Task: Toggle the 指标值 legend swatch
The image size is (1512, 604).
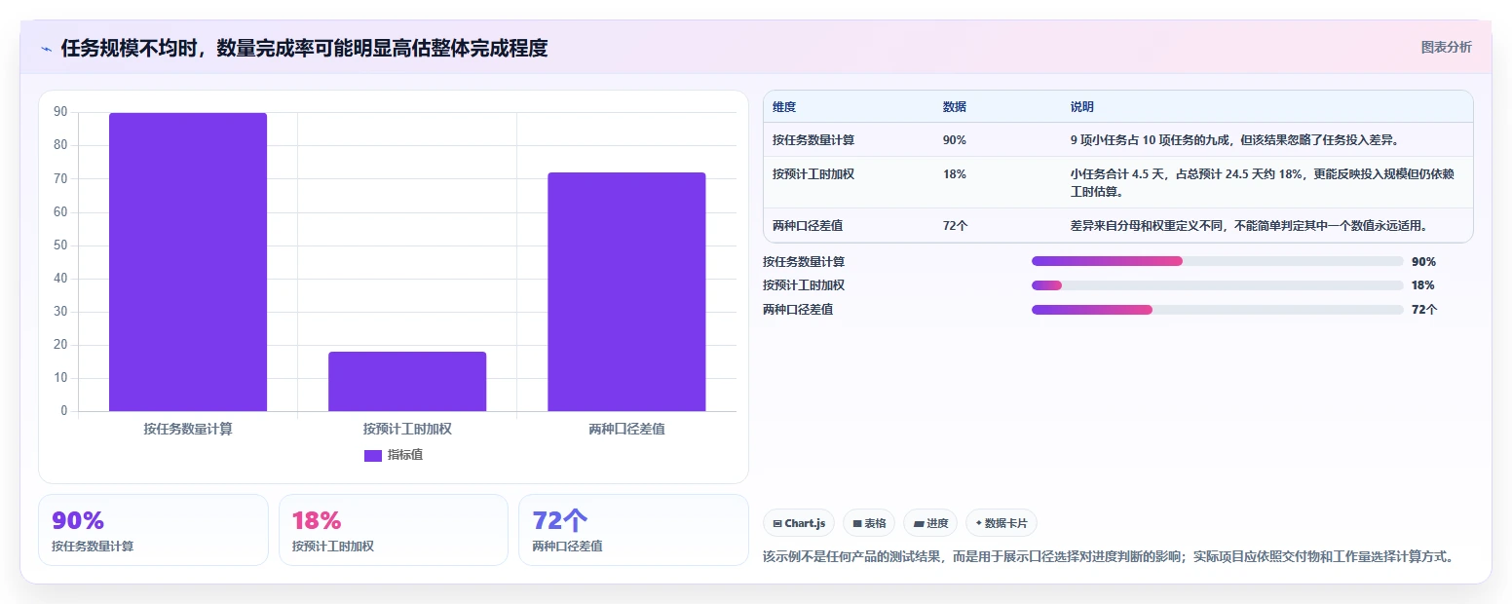Action: tap(373, 455)
